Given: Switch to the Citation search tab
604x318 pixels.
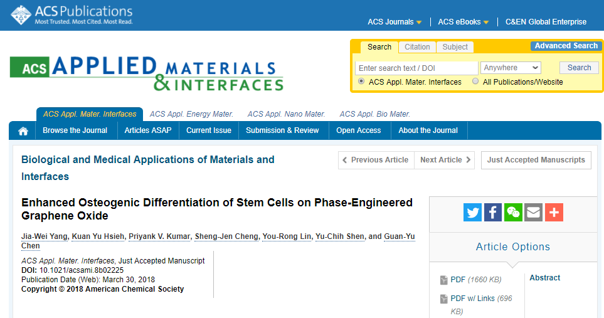Looking at the screenshot, I should coord(417,47).
